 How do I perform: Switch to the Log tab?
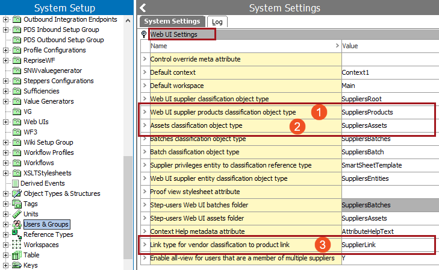tap(216, 22)
